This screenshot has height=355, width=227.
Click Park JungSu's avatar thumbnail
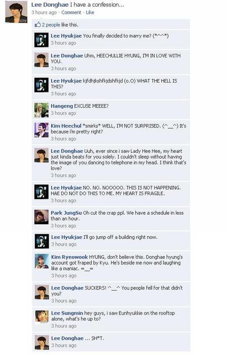point(42,217)
